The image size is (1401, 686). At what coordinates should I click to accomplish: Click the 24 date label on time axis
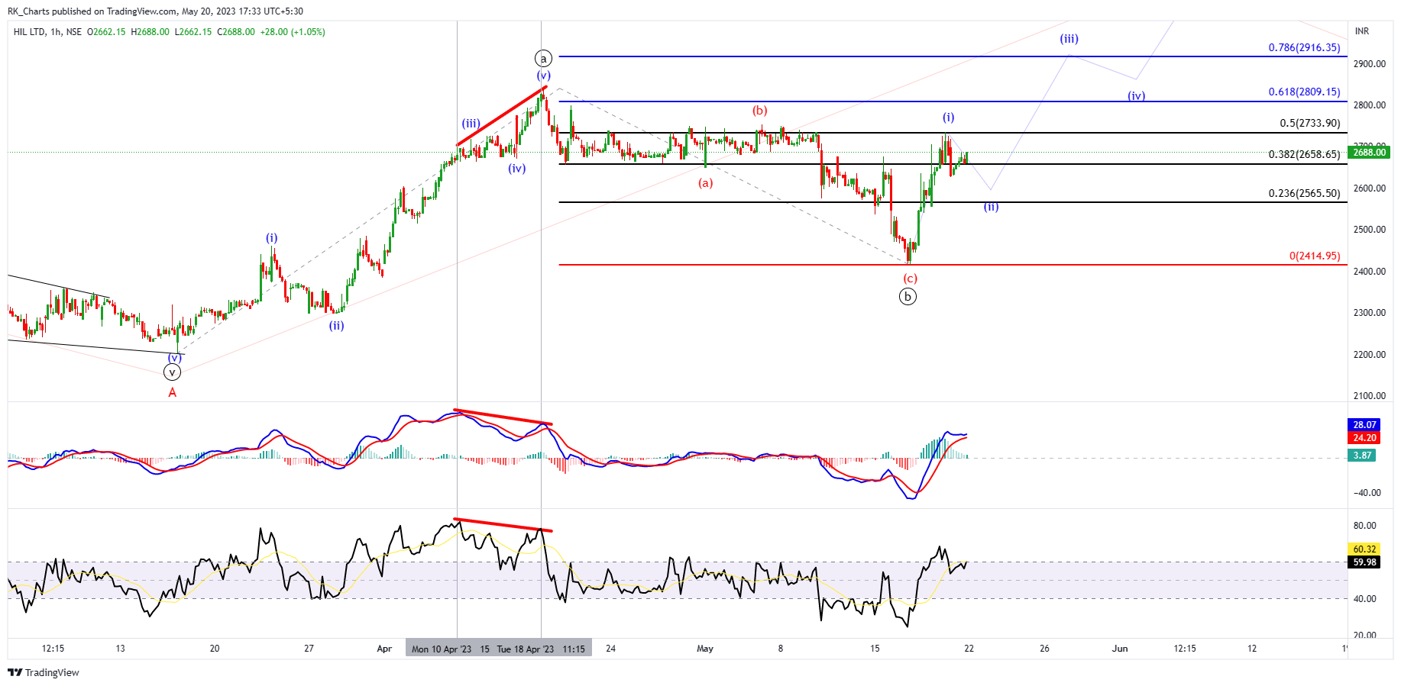tap(610, 649)
